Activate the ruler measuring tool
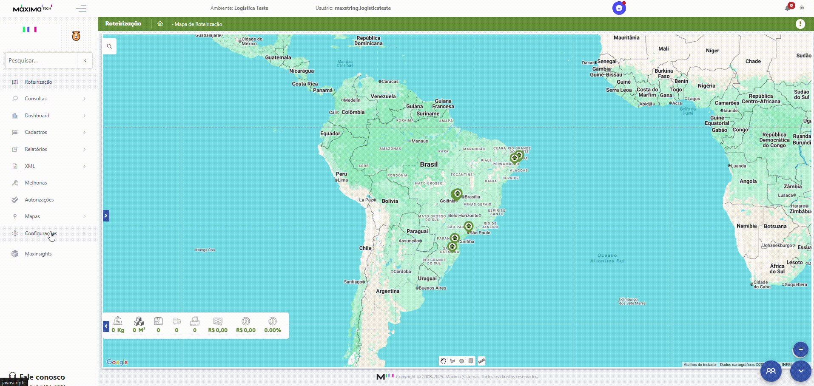The width and height of the screenshot is (814, 386). coord(481,361)
